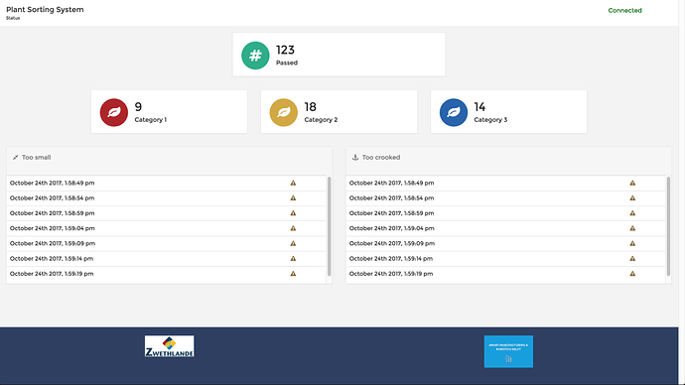The image size is (685, 385).
Task: Open the Smart Manufacturing & Robotics logo
Action: [x=508, y=351]
